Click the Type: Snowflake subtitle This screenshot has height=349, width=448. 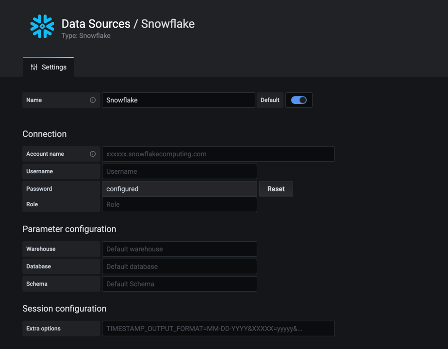86,36
